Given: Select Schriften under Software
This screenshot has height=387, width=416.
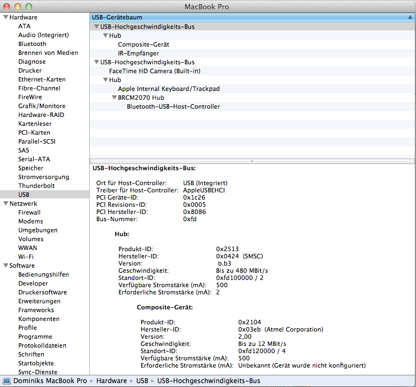Looking at the screenshot, I should [x=32, y=354].
